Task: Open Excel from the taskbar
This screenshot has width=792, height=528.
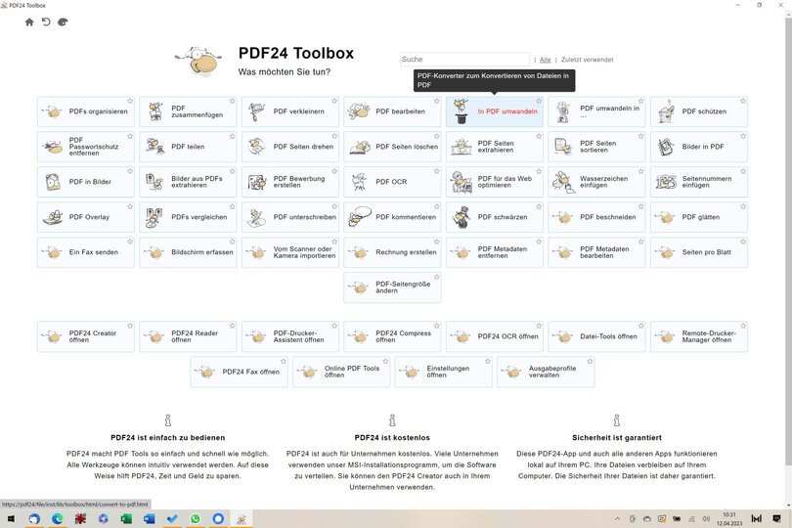Action: [126, 519]
